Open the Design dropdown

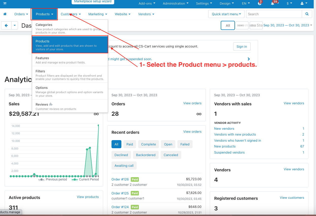[227, 4]
